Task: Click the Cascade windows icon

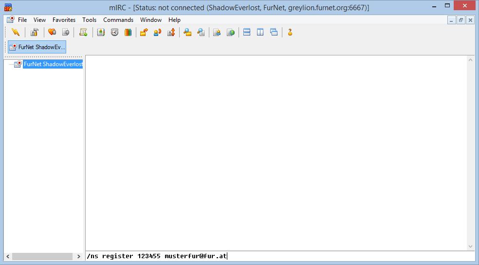Action: [x=274, y=32]
